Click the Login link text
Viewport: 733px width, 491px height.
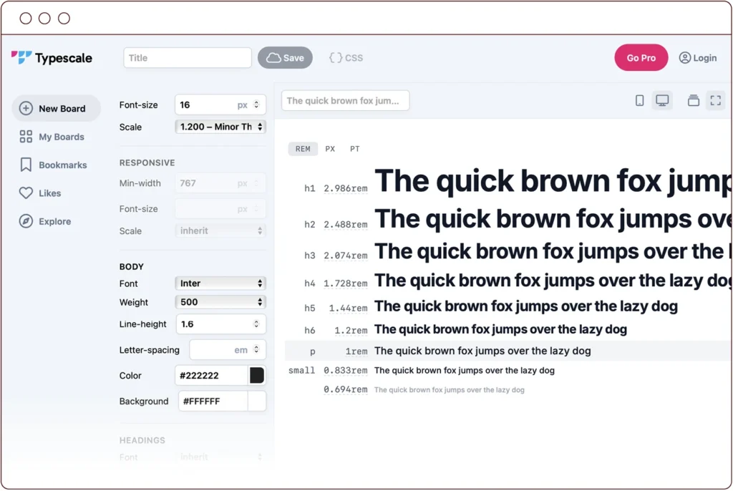(704, 58)
